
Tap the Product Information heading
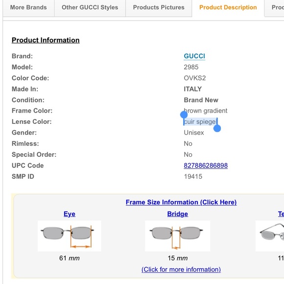(46, 40)
